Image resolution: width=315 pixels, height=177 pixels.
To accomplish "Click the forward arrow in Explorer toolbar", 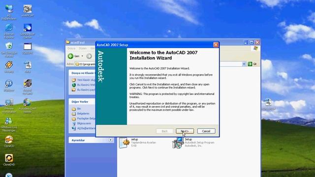I will pyautogui.click(x=89, y=56).
